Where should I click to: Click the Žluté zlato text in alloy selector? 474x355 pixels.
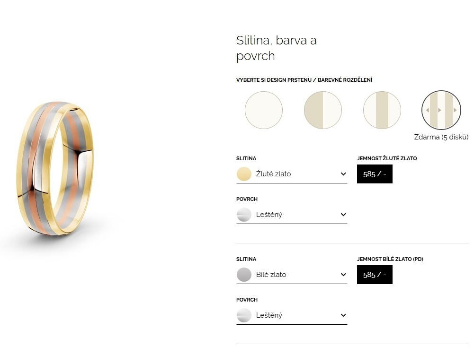273,174
